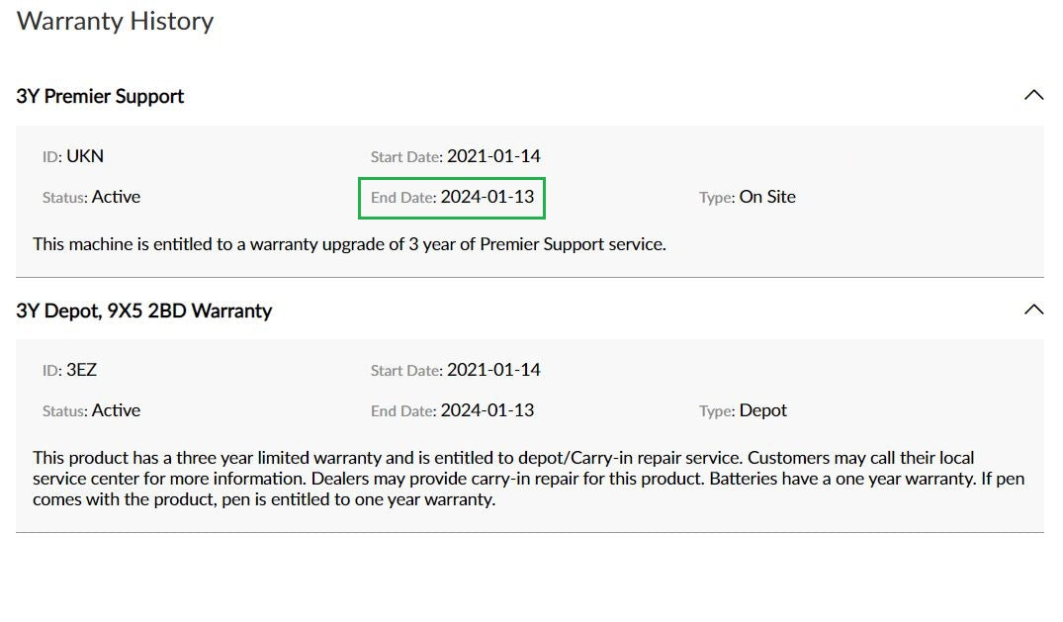
Task: Select the UKN warranty ID value
Action: (x=85, y=156)
